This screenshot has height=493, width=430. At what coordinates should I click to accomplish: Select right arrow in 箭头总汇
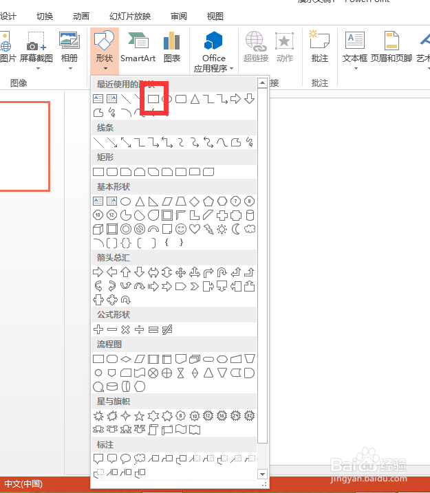pyautogui.click(x=98, y=272)
